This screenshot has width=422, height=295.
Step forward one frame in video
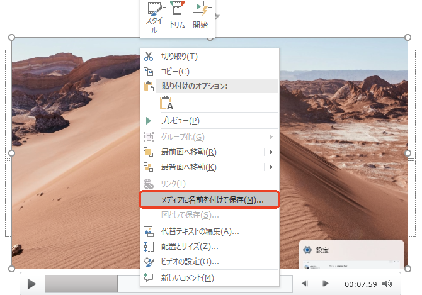tap(325, 284)
